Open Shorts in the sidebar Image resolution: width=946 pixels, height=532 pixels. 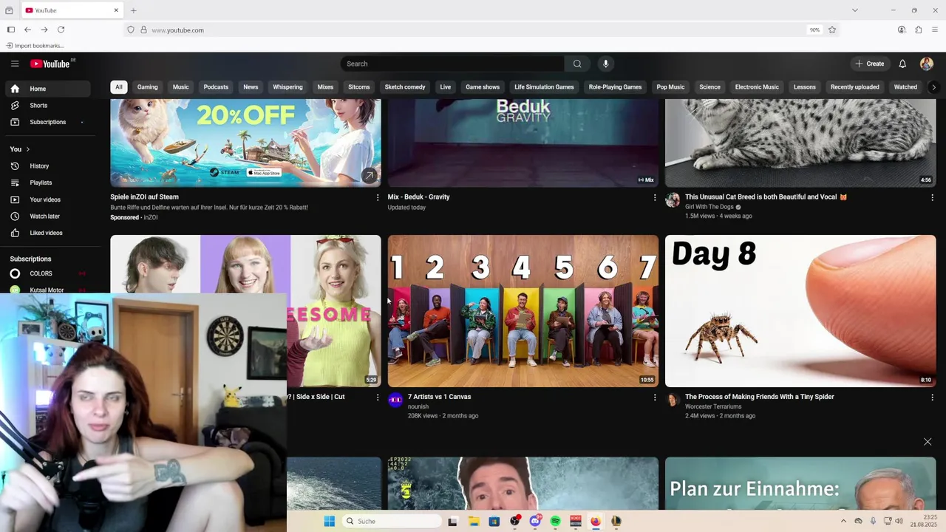pos(49,106)
